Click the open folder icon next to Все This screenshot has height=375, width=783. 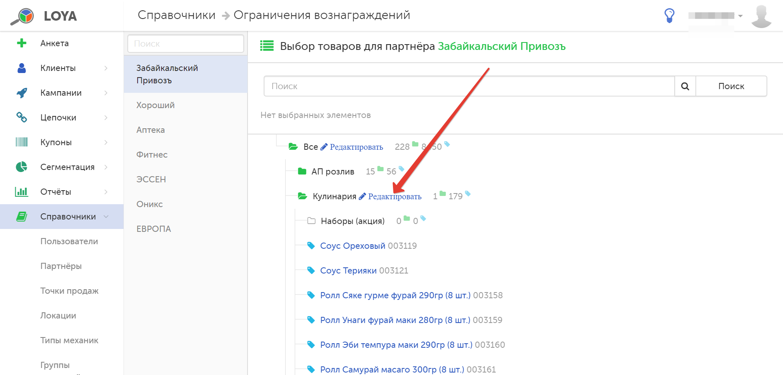pos(293,146)
